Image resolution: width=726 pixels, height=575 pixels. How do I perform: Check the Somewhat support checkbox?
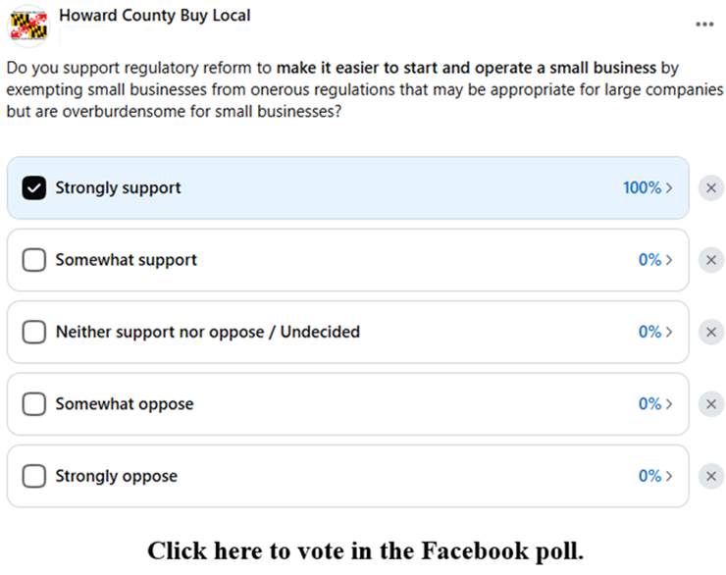(34, 260)
